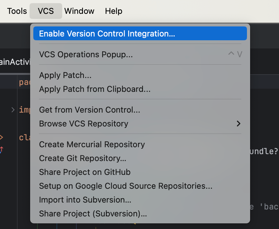
Task: Close the VCS menu via its title
Action: pos(46,11)
